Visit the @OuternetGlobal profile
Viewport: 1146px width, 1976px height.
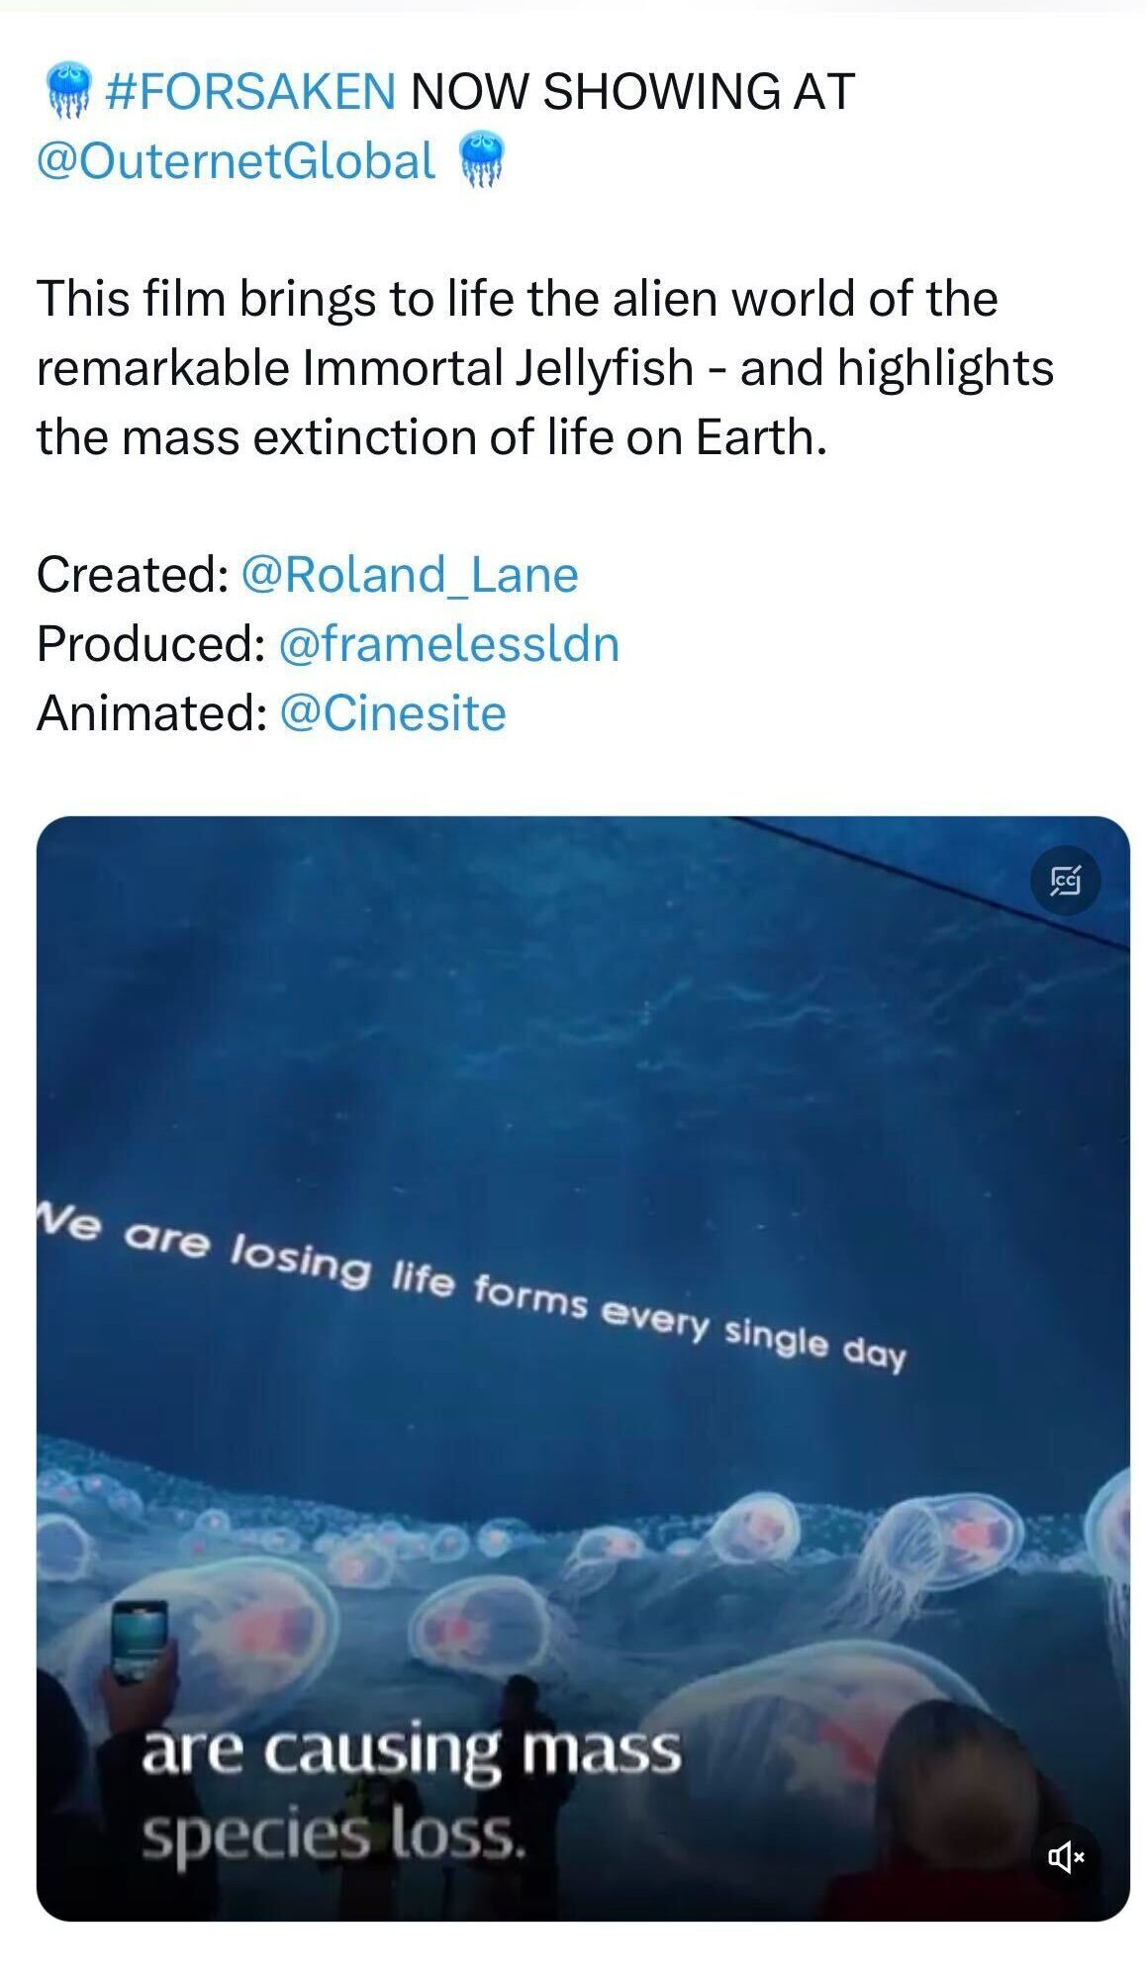pyautogui.click(x=236, y=161)
